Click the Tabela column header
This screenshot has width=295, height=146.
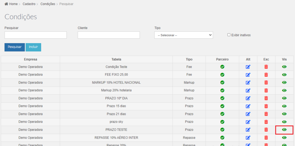tap(116, 59)
